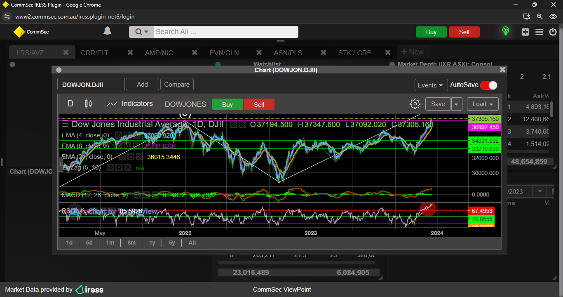This screenshot has height=297, width=563.
Task: Switch to the LRS/AVZ tab
Action: click(x=30, y=53)
